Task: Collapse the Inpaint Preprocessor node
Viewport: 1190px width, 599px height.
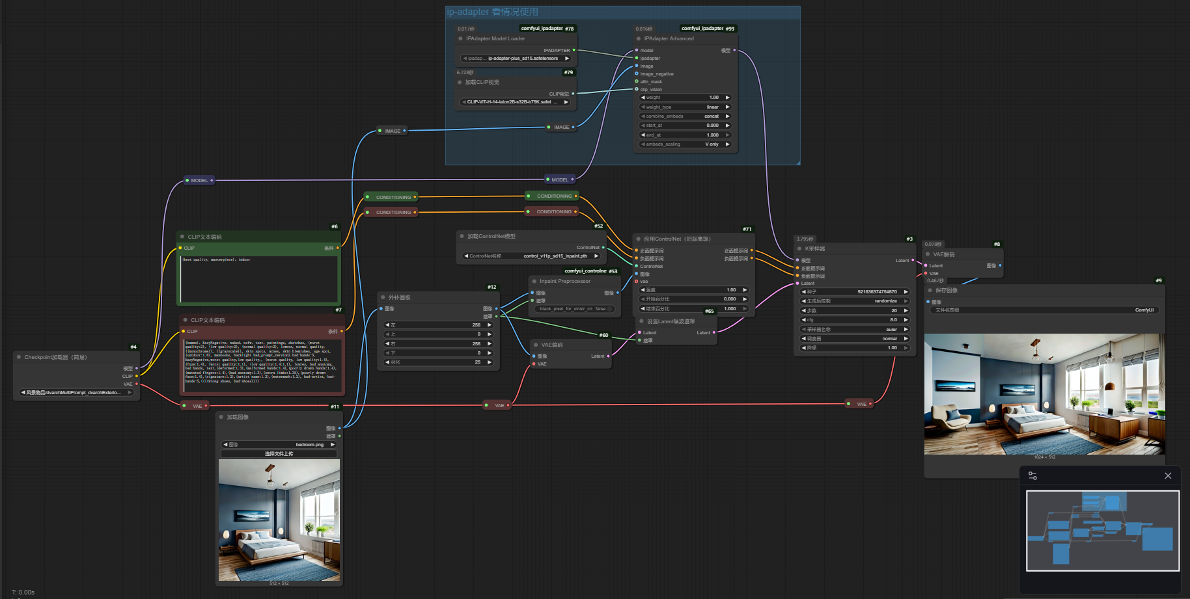Action: click(x=534, y=282)
